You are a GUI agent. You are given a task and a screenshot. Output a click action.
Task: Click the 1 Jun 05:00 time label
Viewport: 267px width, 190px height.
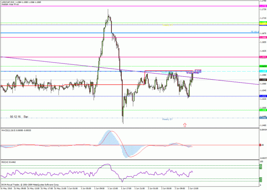coord(86,188)
